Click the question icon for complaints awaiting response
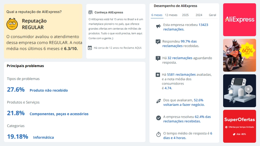Image resolution: width=260 pixels, height=146 pixels. pos(158,58)
